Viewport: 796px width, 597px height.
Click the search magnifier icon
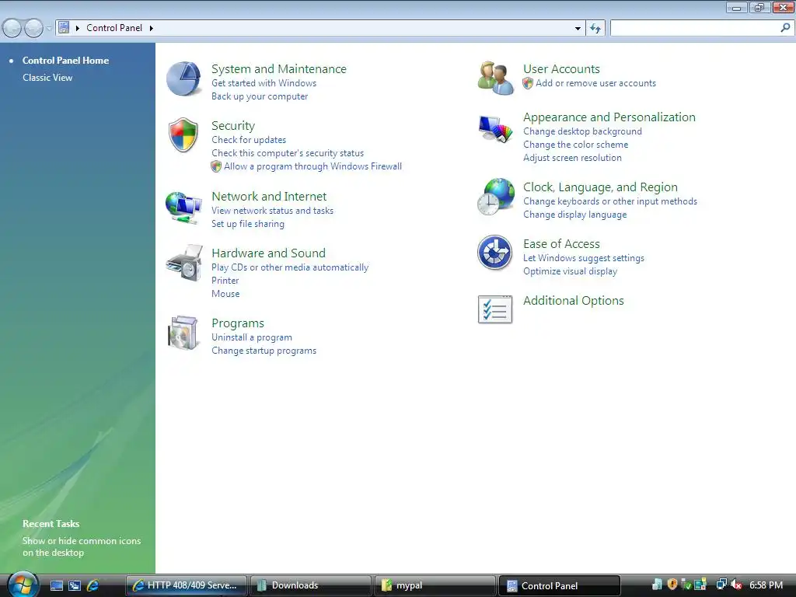[x=785, y=28]
